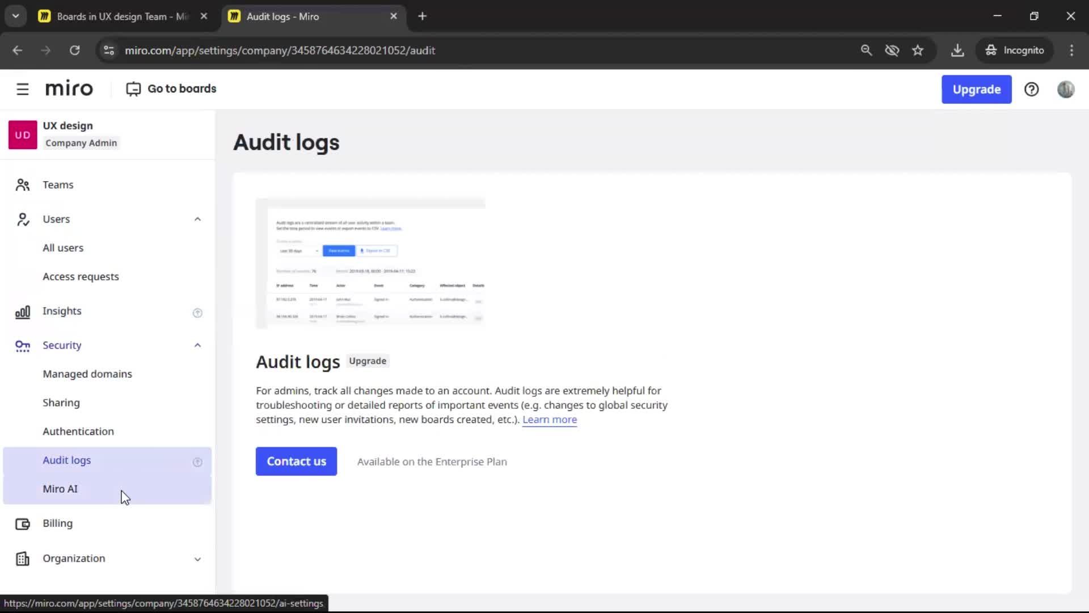This screenshot has height=613, width=1089.
Task: Expand the Organization section chevron
Action: point(197,559)
